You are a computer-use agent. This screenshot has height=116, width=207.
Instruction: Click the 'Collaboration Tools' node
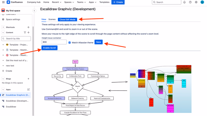coord(75,76)
